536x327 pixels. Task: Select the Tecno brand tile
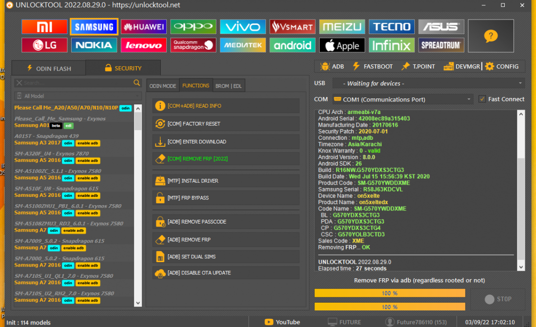pyautogui.click(x=391, y=27)
